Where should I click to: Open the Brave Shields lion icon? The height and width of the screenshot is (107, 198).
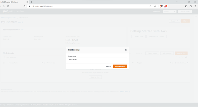click(x=161, y=6)
